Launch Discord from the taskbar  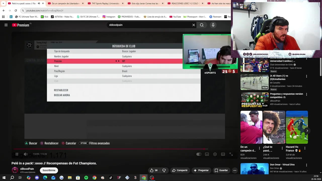click(x=37, y=178)
